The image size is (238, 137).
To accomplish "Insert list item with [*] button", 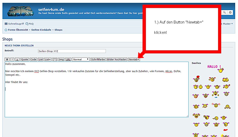I will tap(55, 59).
